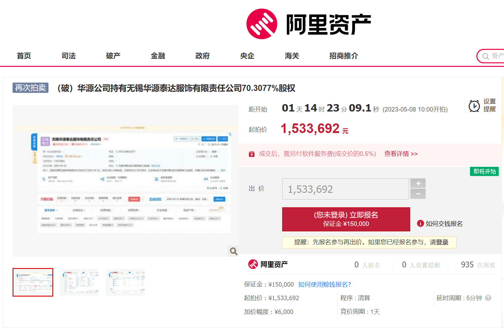
Task: Open the 政府 navigation tab
Action: click(203, 56)
